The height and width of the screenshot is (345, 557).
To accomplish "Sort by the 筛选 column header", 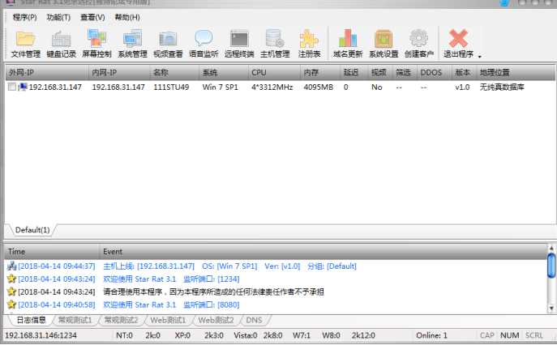I will [405, 73].
